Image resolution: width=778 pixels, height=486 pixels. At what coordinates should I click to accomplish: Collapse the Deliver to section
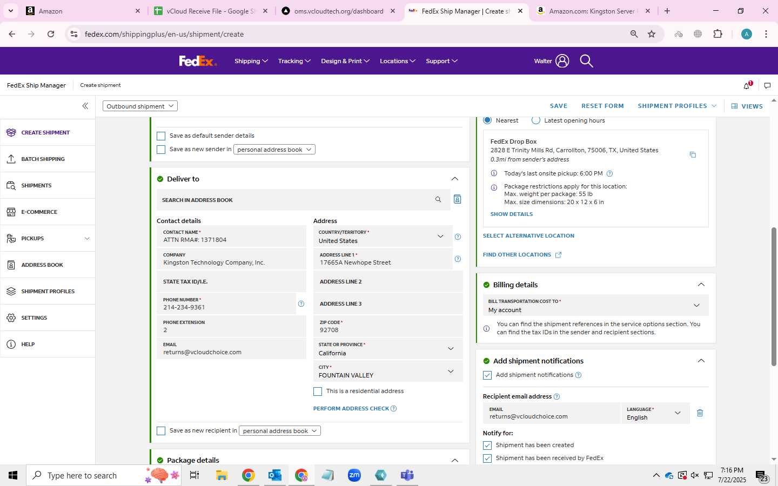455,179
